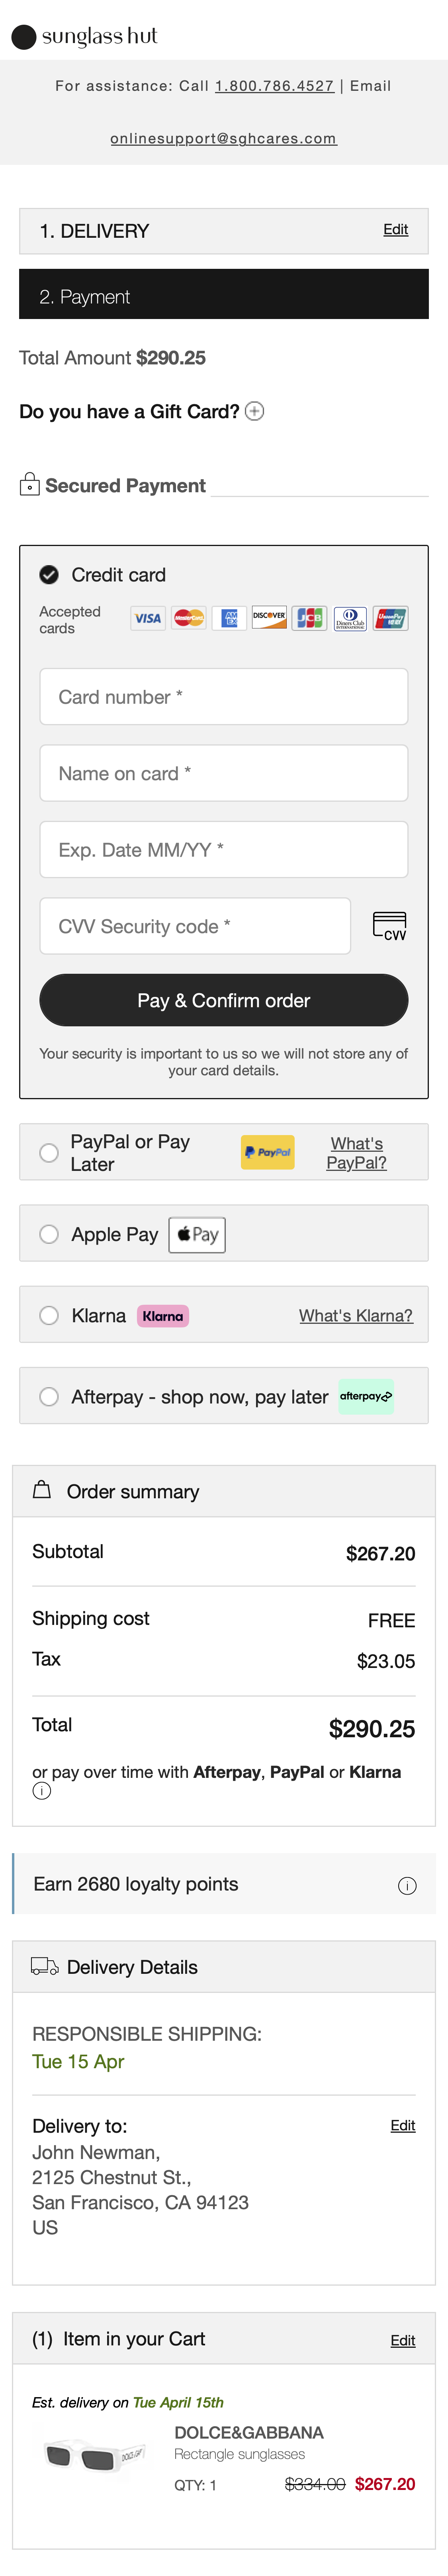
Task: Select the Apple Pay radio button
Action: pyautogui.click(x=49, y=1234)
